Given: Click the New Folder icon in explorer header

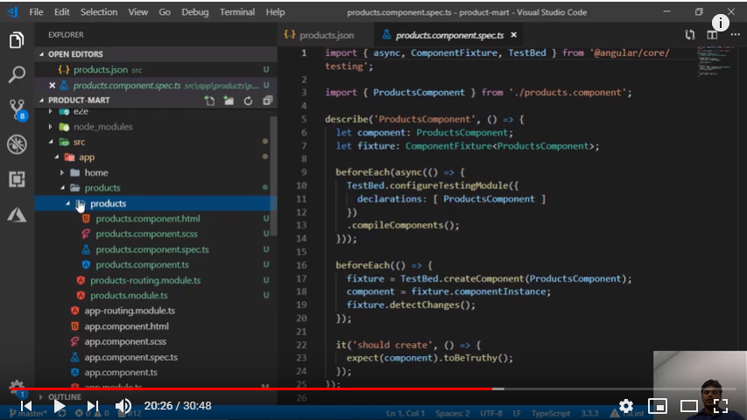Looking at the screenshot, I should tap(229, 101).
